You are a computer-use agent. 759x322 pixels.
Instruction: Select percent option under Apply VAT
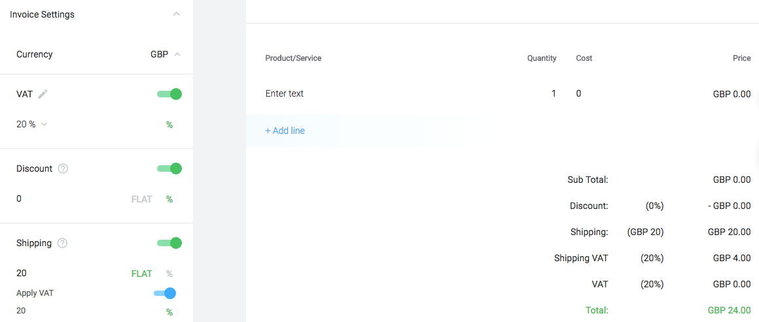[169, 312]
